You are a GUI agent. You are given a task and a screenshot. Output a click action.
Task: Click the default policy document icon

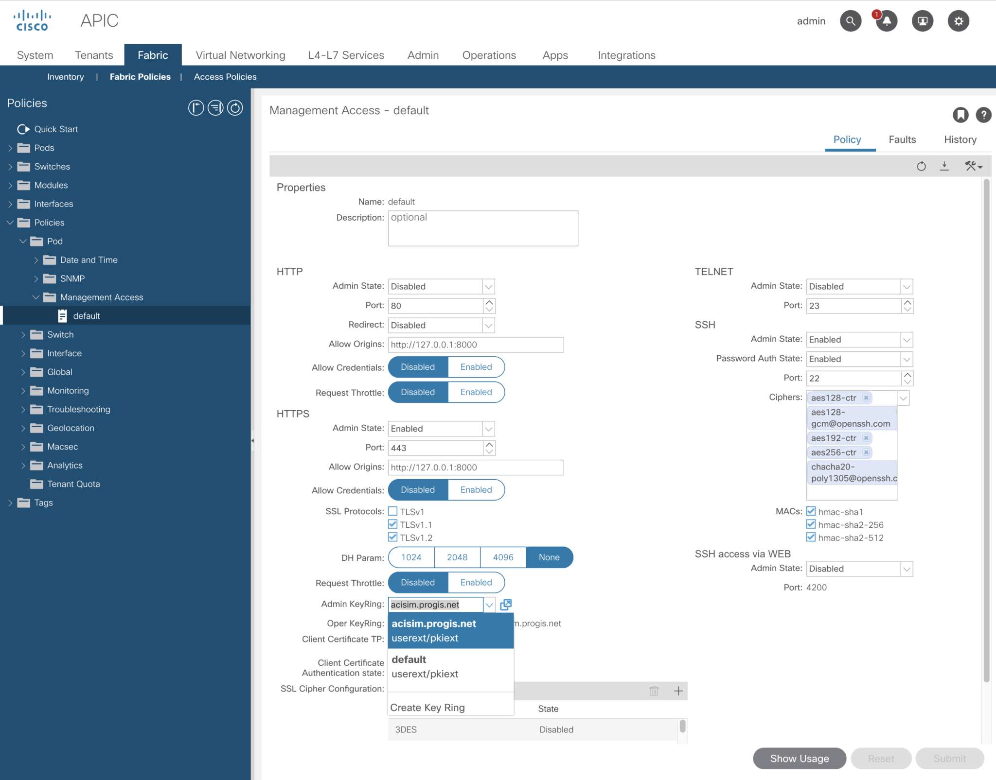[62, 316]
